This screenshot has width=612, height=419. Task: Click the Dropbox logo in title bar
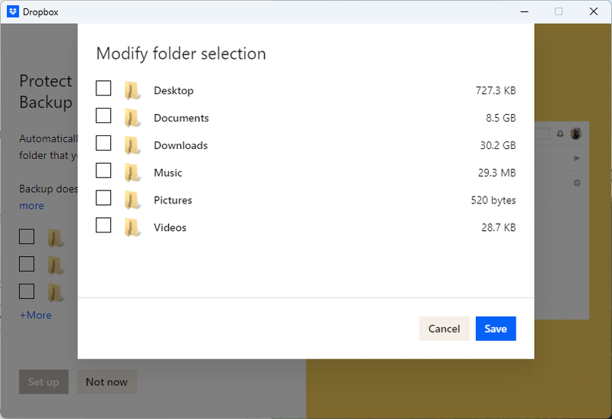click(13, 11)
